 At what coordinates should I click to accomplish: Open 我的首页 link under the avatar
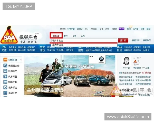click(x=137, y=68)
